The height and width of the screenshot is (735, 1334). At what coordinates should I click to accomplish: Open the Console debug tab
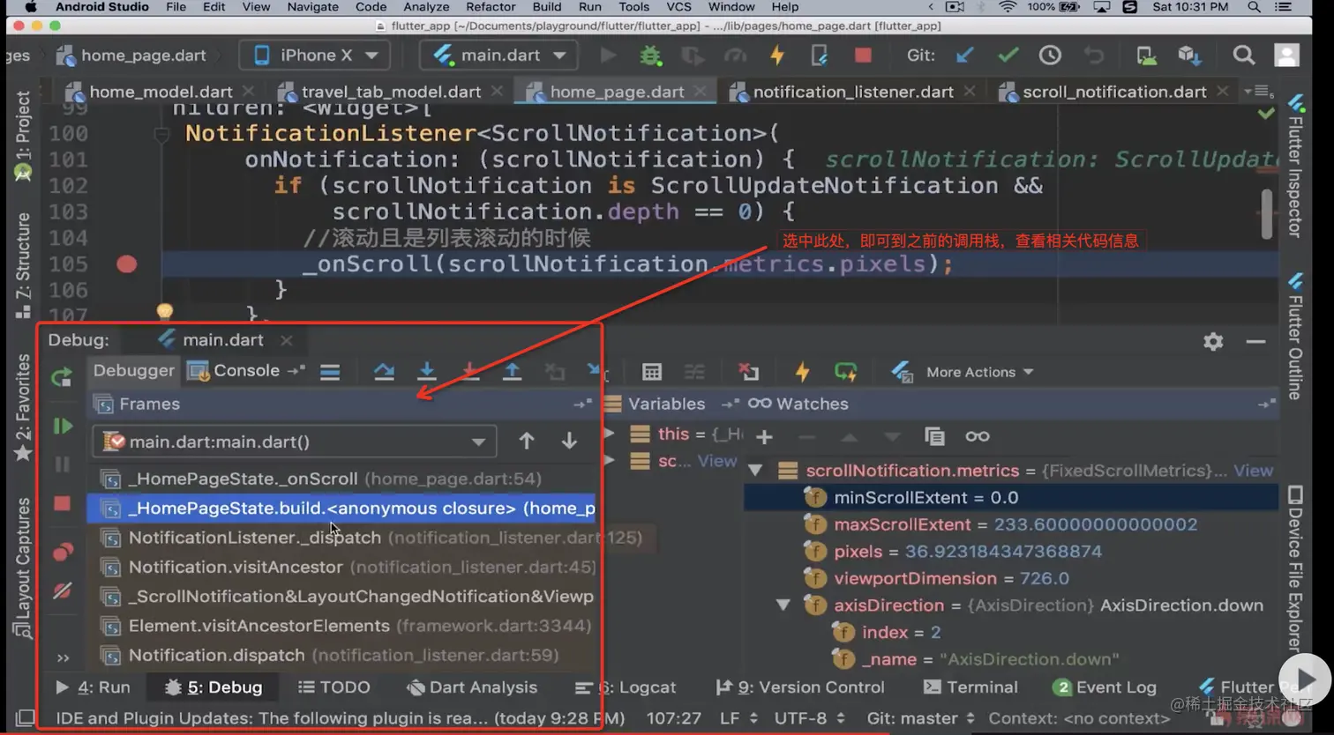235,371
